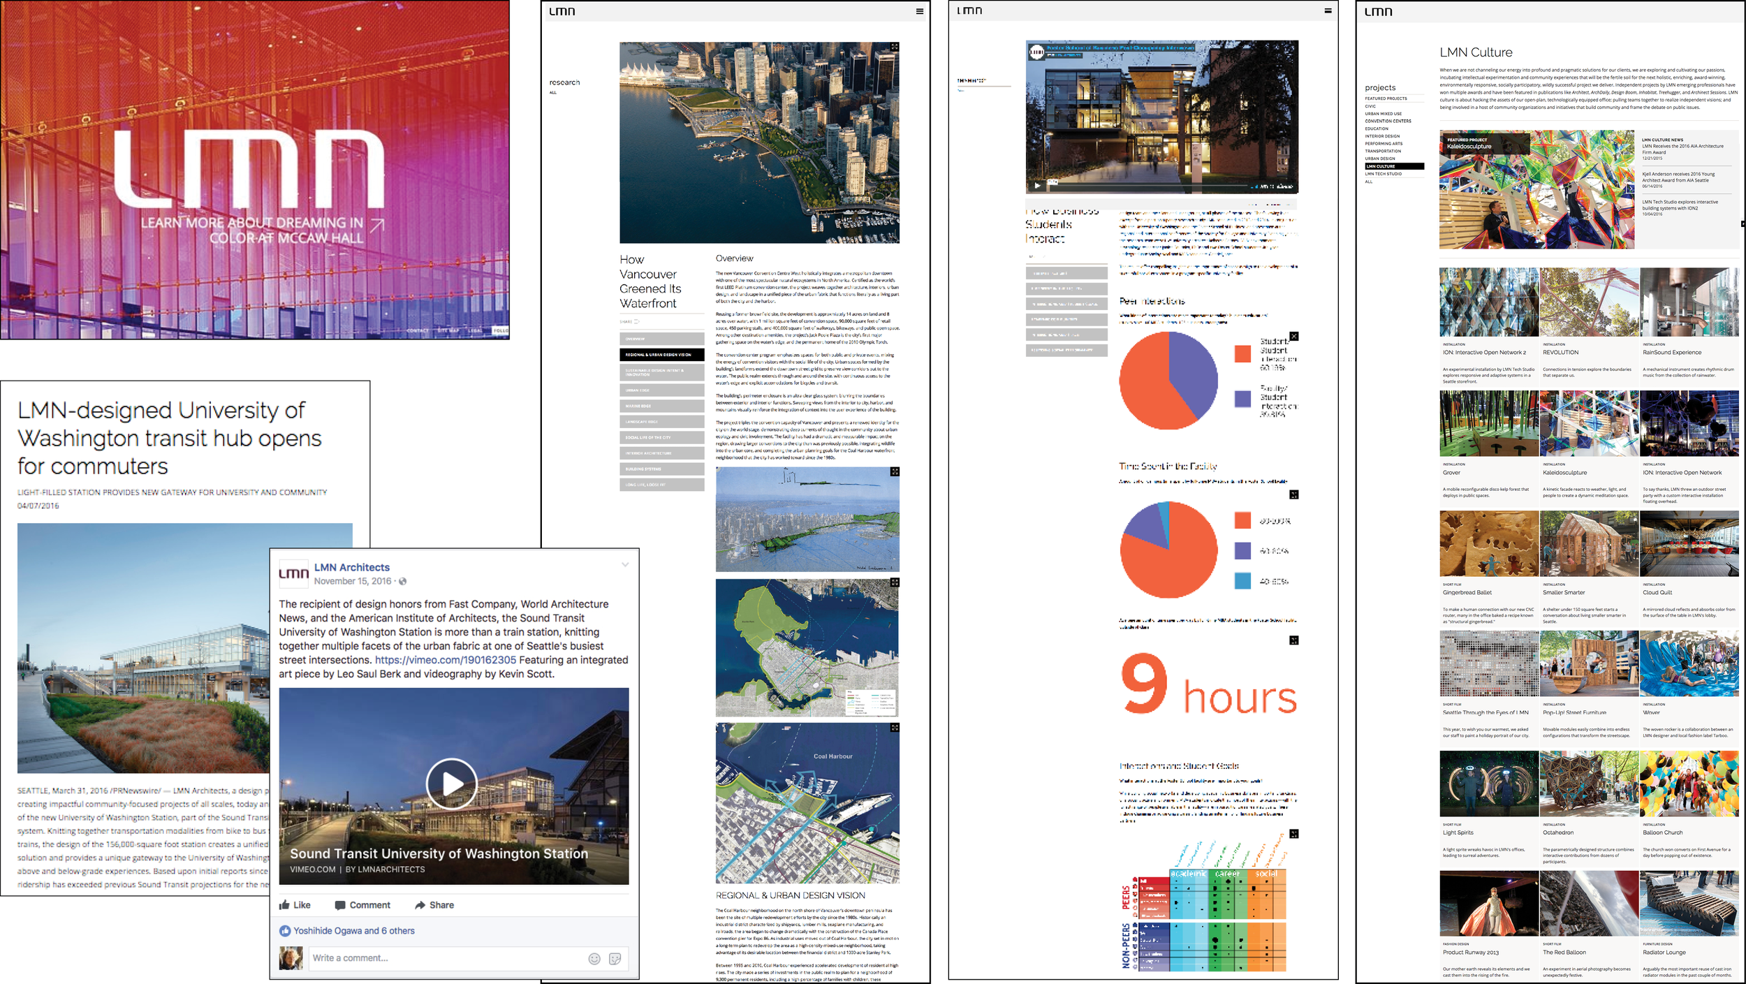1746x984 pixels.
Task: Open LMN Tech Studio ION2 news item
Action: click(x=1680, y=205)
